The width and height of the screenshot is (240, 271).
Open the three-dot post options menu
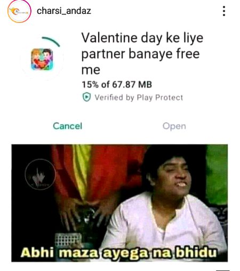pos(224,11)
